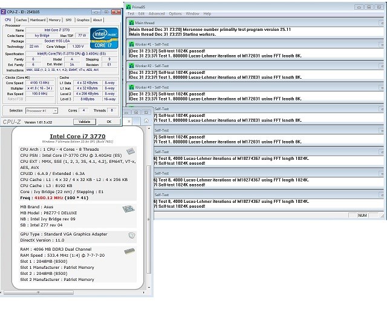
Task: Switch to the Mainboard tab in CPU-Z
Action: coord(37,20)
